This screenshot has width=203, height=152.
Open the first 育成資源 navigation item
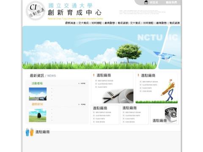[123, 23]
